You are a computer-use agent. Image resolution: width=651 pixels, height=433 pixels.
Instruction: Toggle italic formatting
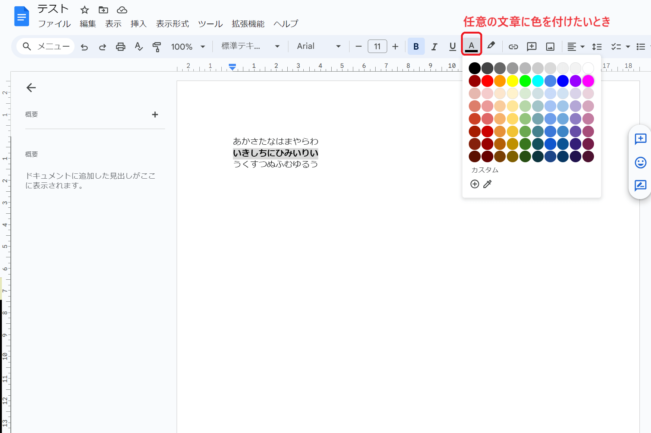pos(434,47)
